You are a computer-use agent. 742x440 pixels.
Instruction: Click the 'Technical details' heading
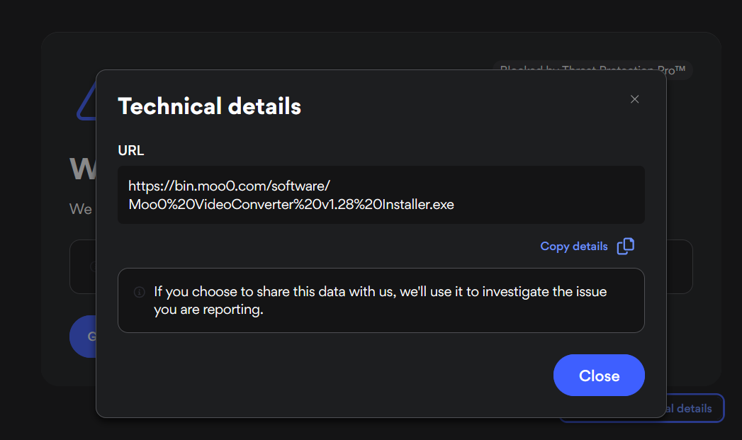(x=209, y=106)
